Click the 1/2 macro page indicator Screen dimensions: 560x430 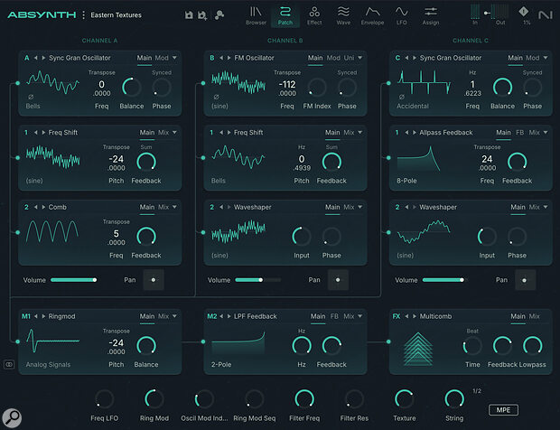477,391
